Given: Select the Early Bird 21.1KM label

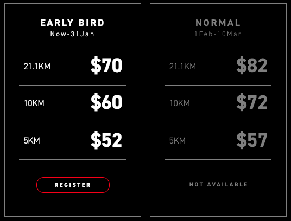Looking at the screenshot, I should click(x=37, y=67).
